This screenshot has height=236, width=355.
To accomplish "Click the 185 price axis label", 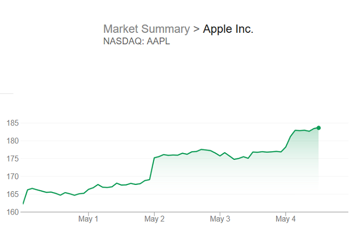I will point(13,123).
